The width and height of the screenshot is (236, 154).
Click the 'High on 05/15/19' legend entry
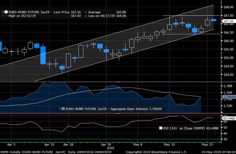[x=22, y=16]
